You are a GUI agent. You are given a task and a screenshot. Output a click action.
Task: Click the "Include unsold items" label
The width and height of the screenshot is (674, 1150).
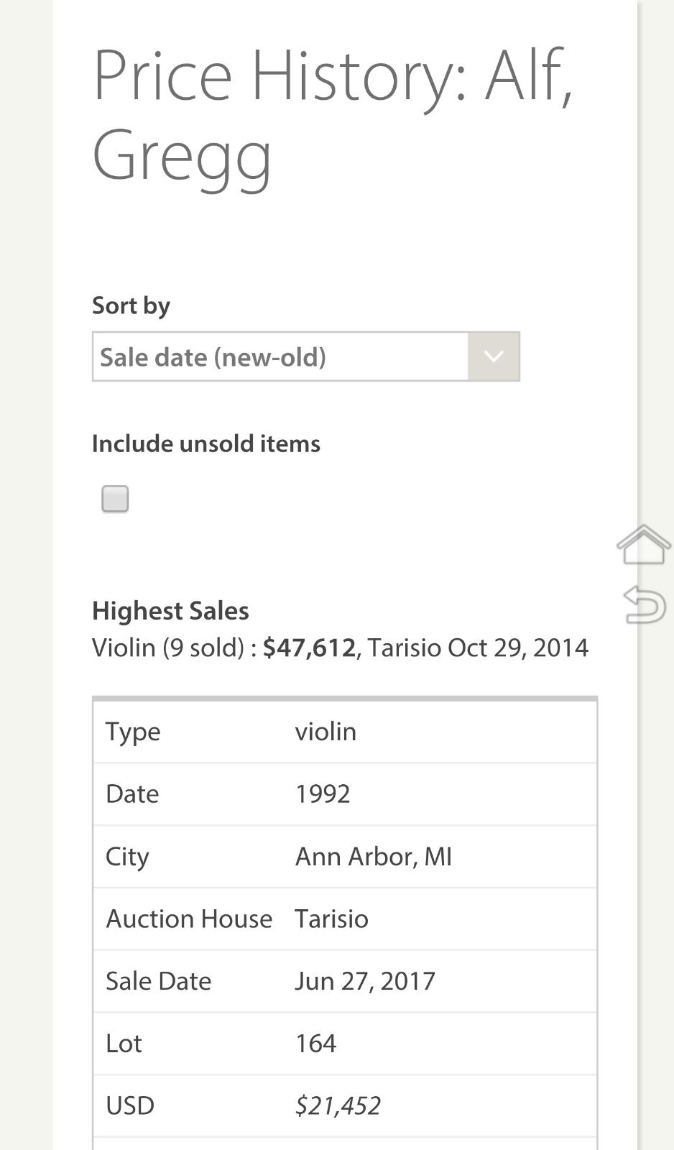(206, 443)
